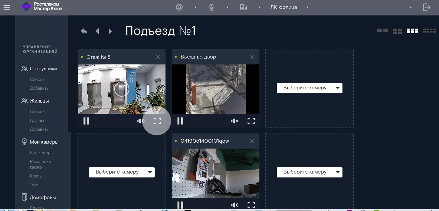439x211 pixels.
Task: Click the Подъезд №1 heading
Action: [x=161, y=31]
